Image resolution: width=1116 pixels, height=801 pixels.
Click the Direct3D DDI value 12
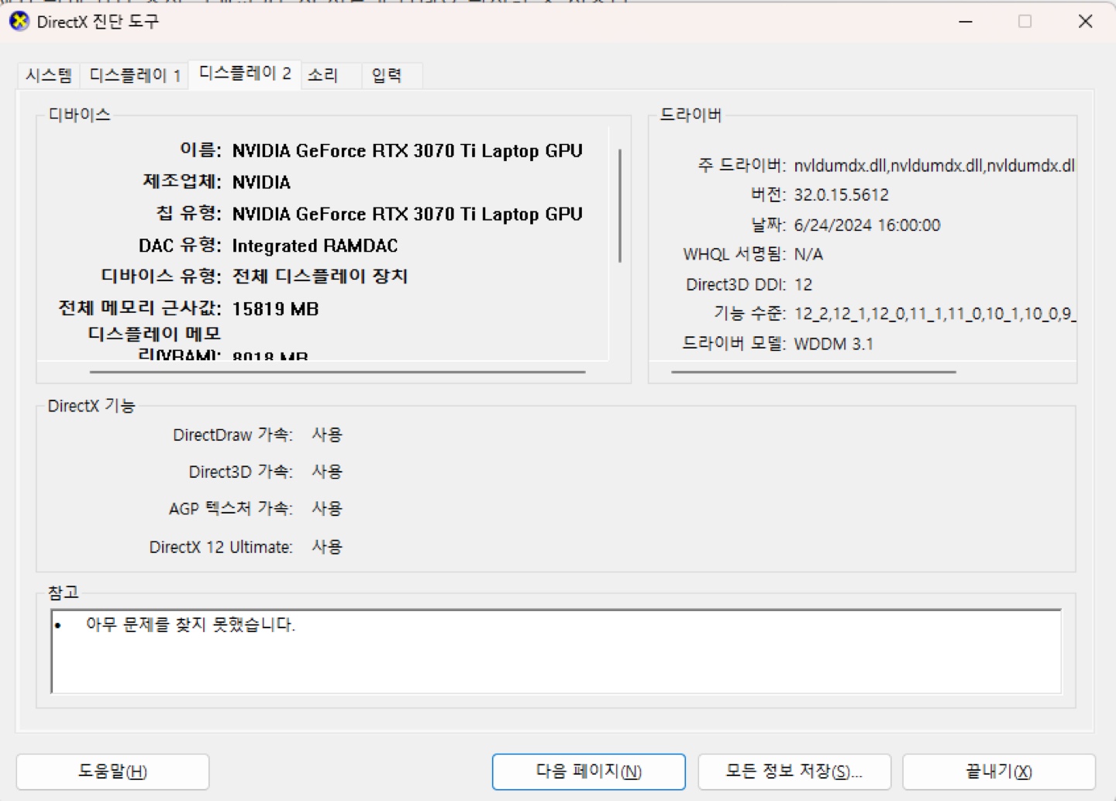tap(803, 284)
